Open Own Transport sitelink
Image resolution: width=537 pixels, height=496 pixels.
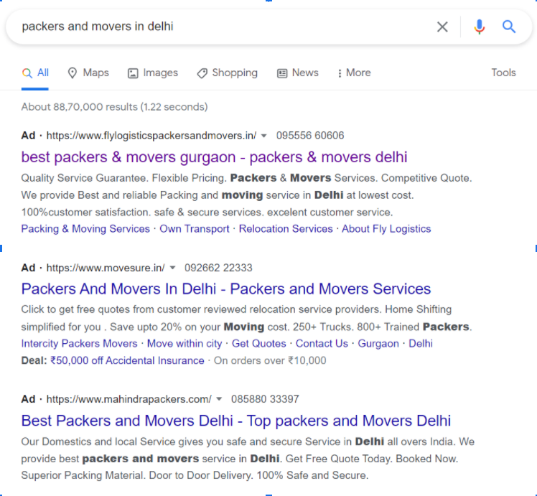tap(195, 229)
